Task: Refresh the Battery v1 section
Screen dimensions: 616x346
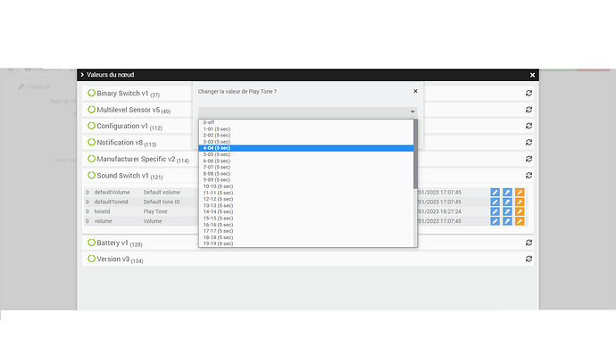Action: pos(529,243)
